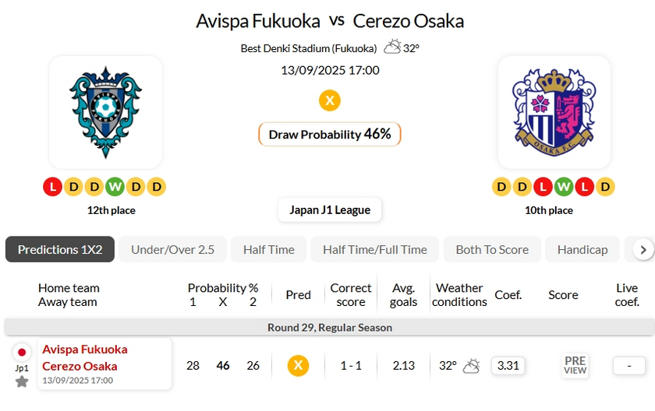Switch to Both To Score tab
The height and width of the screenshot is (411, 655).
[492, 249]
